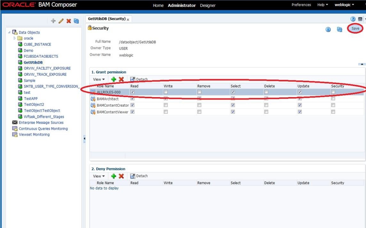Click the blue help question mark icon
366x228 pixels.
coord(353,19)
